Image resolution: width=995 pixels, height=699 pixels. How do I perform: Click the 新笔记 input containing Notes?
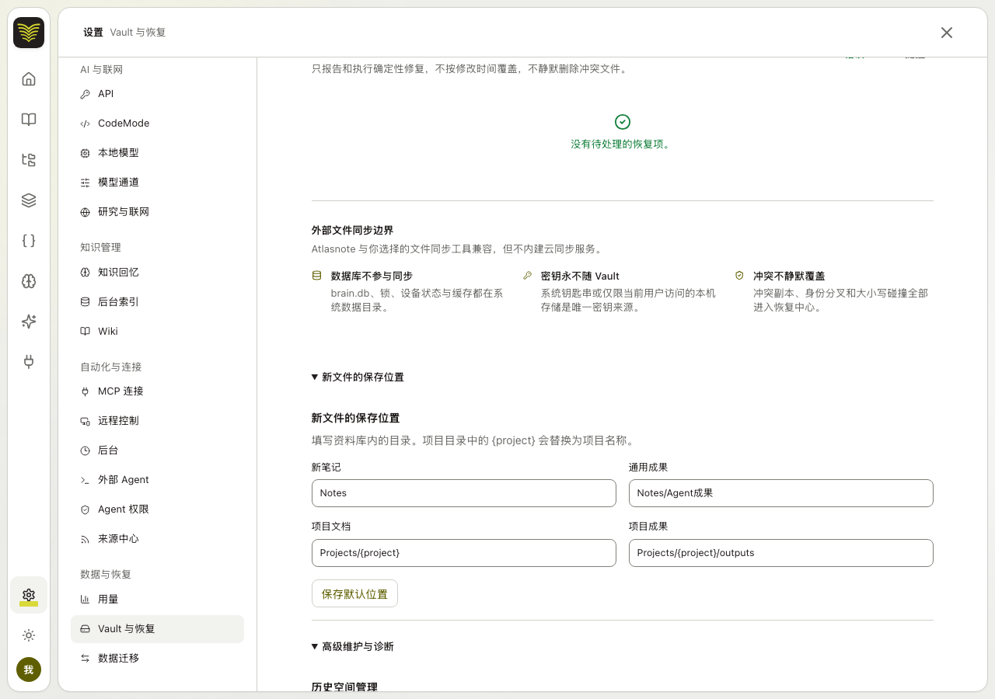(464, 493)
